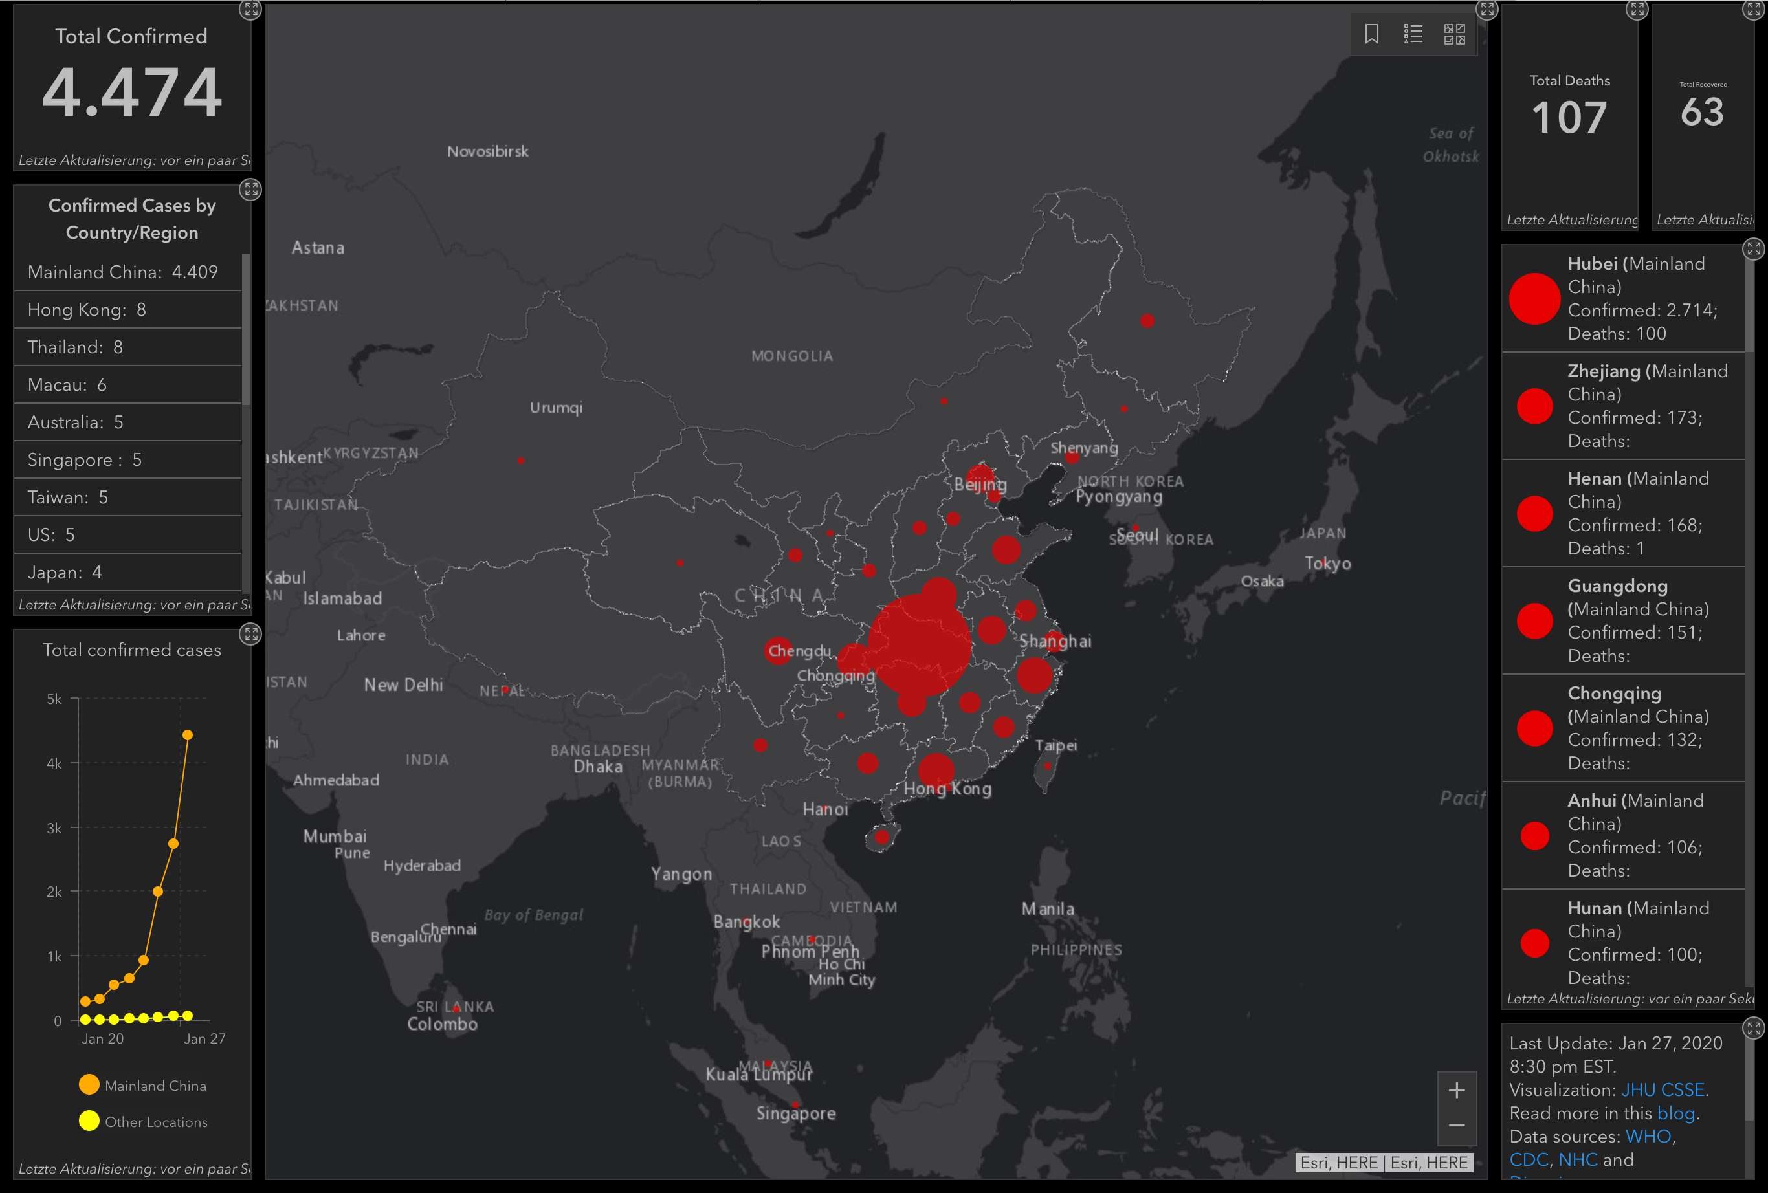The height and width of the screenshot is (1193, 1768).
Task: Open the blog link
Action: (1676, 1113)
